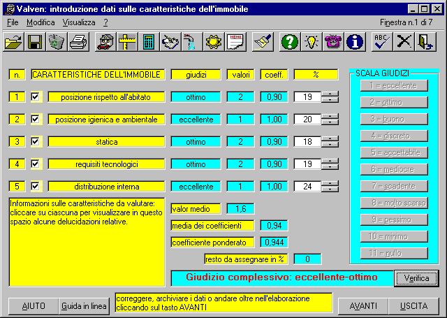This screenshot has width=447, height=318.
Task: Click the printer icon in toolbar
Action: pyautogui.click(x=79, y=42)
